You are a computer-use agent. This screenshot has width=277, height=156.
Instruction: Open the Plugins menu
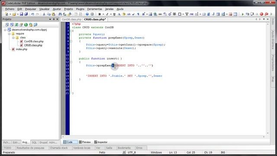tap(80, 9)
